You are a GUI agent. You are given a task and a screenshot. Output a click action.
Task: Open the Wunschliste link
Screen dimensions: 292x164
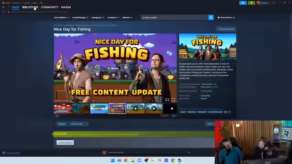[x=226, y=17]
